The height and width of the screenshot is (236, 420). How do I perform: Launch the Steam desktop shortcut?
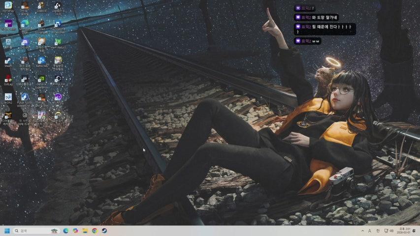point(8,62)
